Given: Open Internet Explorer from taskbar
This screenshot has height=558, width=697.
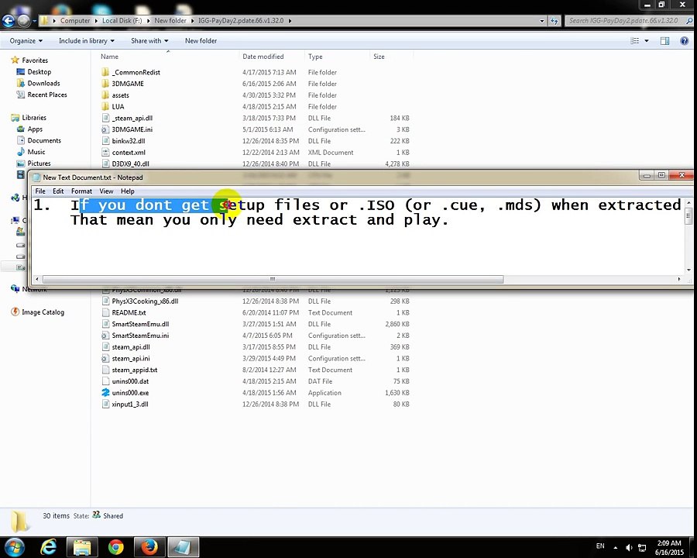Looking at the screenshot, I should pyautogui.click(x=49, y=547).
